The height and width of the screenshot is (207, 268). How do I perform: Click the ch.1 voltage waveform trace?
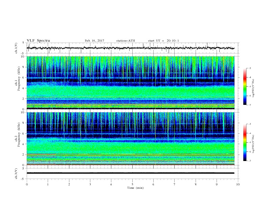point(130,48)
